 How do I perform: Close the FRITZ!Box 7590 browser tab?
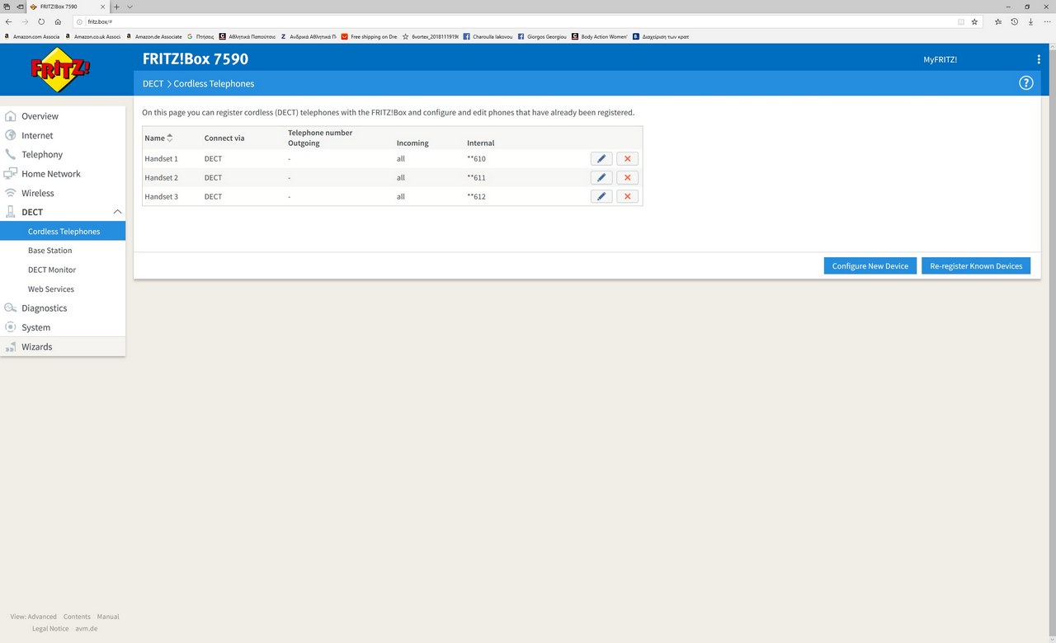[105, 7]
